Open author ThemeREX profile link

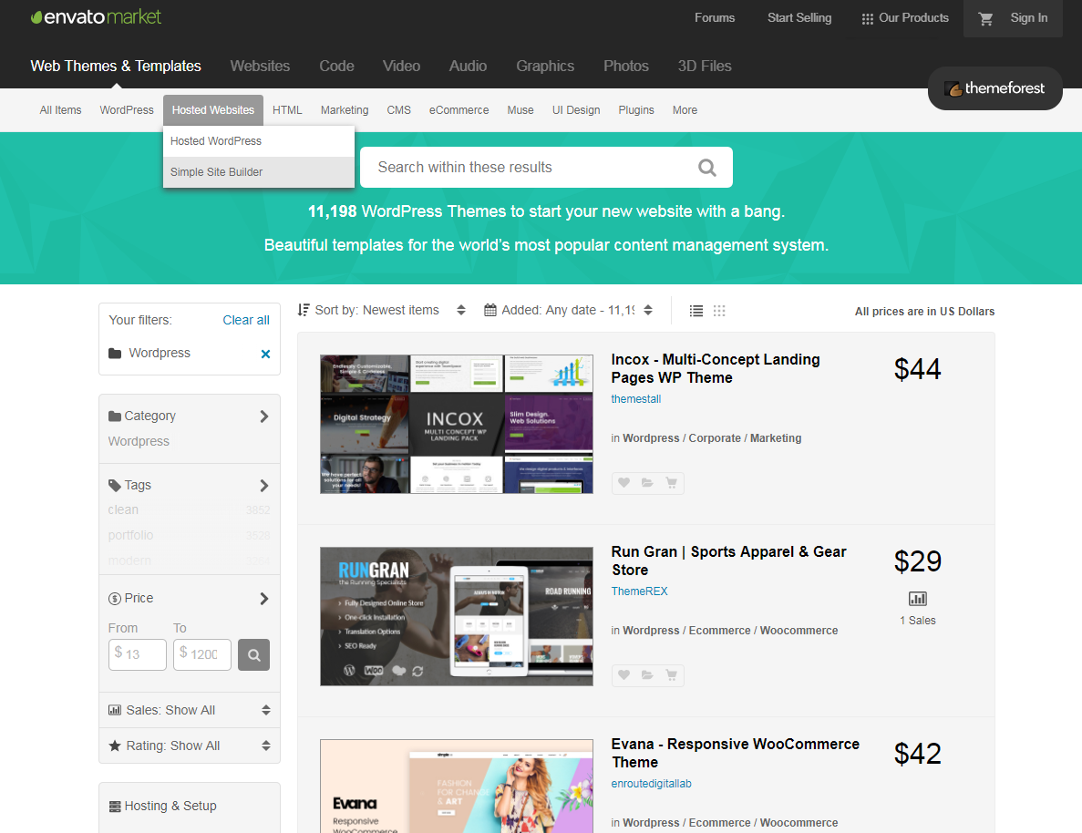pos(639,591)
